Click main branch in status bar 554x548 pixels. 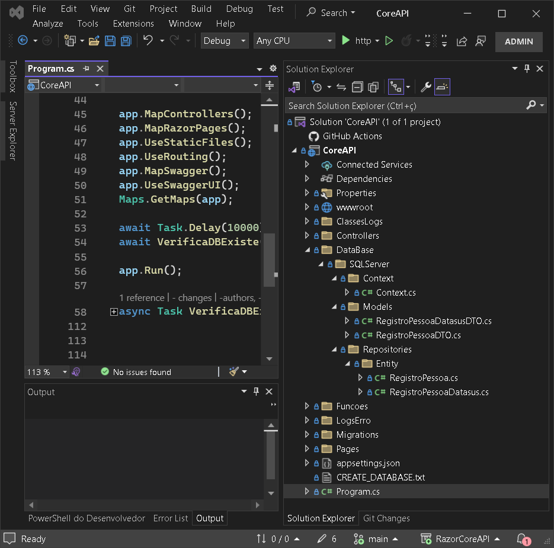click(x=376, y=539)
